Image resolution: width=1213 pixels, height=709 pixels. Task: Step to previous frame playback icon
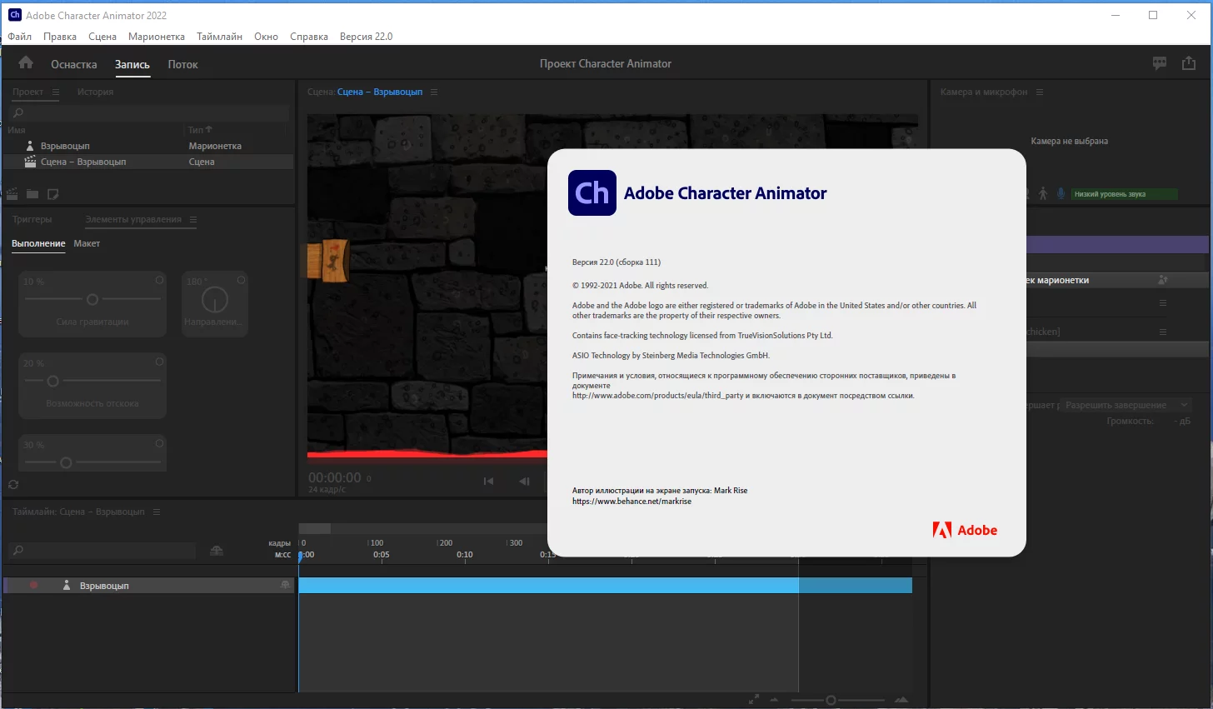[x=524, y=481]
